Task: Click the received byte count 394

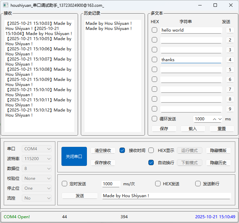Action: pyautogui.click(x=124, y=217)
